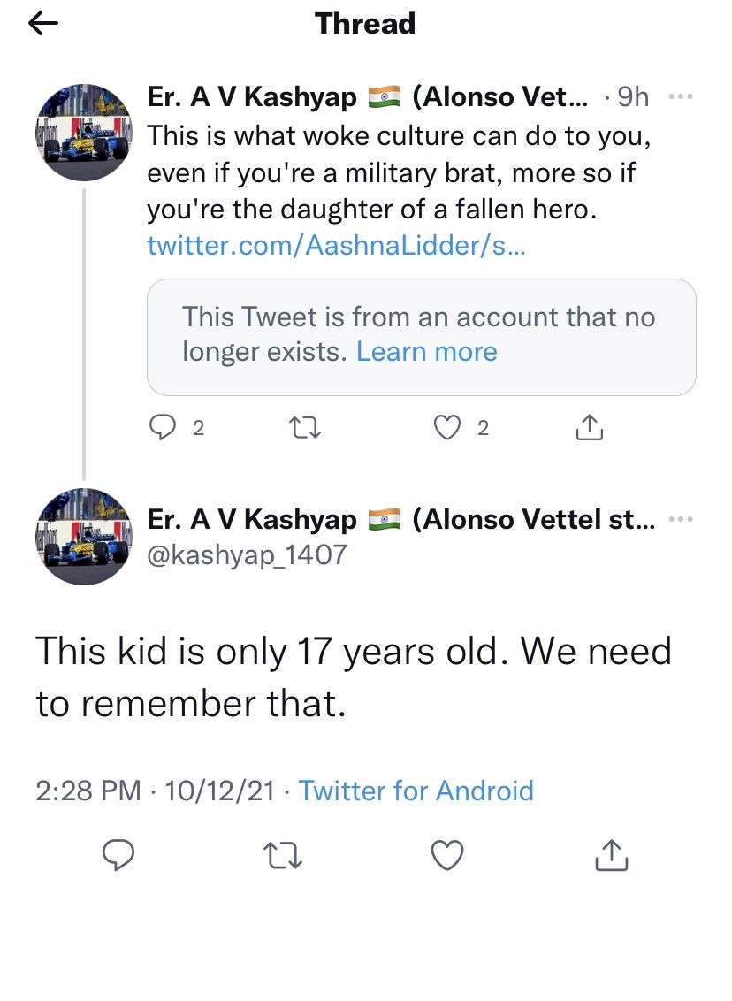Share the first tweet via share icon
This screenshot has height=1001, width=732.
[590, 428]
